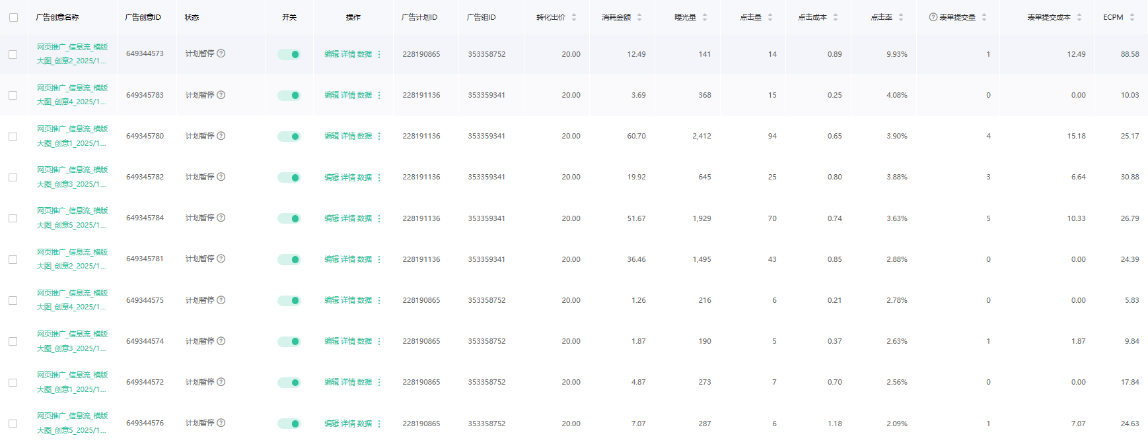Viewport: 1148px width, 444px height.
Task: Select the checkbox for creative 649345781
Action: click(13, 259)
